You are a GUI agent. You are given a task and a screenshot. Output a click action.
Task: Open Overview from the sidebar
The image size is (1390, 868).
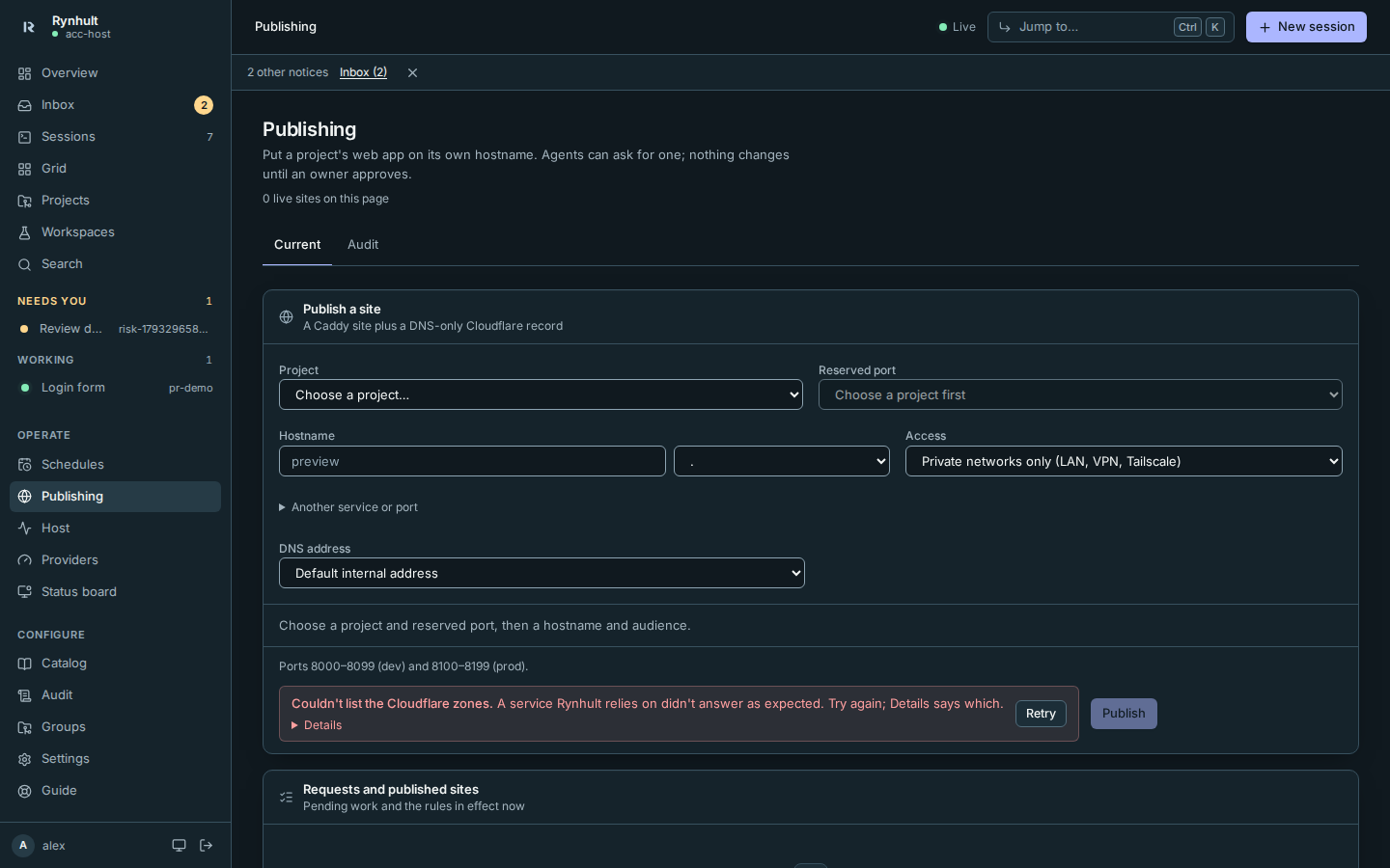tap(115, 73)
